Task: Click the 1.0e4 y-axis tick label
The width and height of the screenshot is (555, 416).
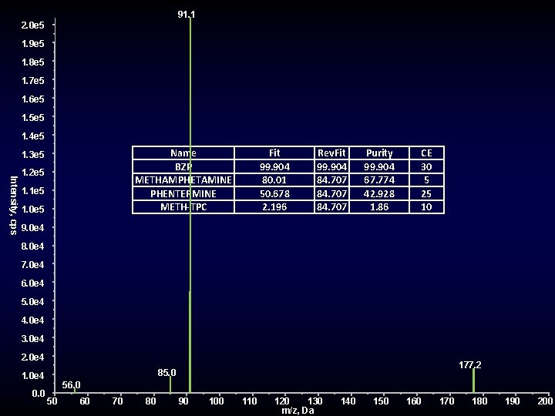Action: [32, 375]
